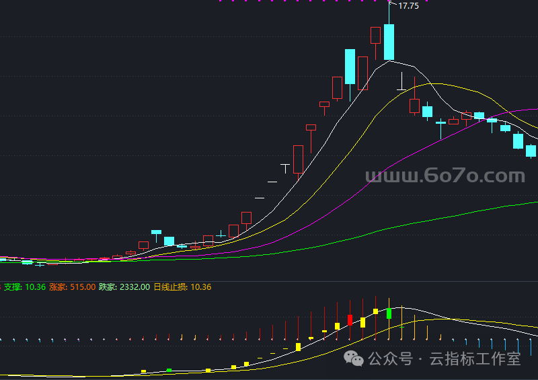Select the 支撑: 10.36 indicator value
This screenshot has height=380, width=538.
25,287
